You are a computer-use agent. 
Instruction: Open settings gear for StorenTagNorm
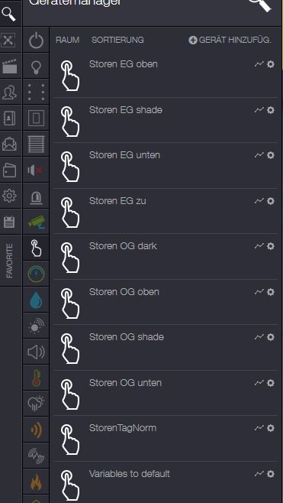(271, 428)
